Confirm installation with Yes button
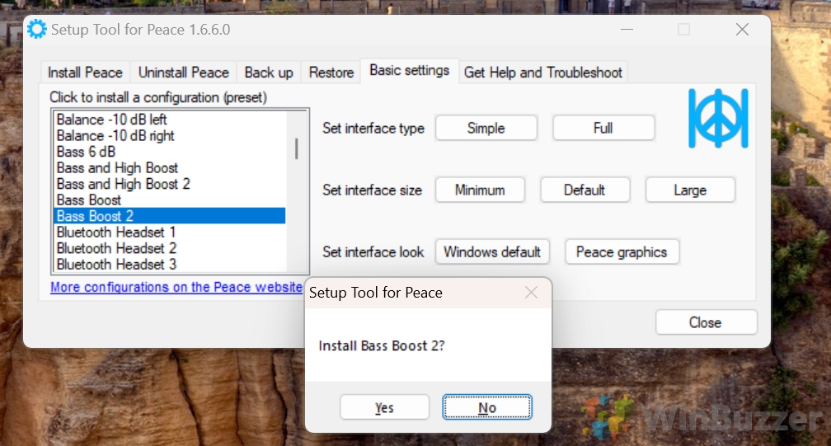831x446 pixels. [384, 407]
